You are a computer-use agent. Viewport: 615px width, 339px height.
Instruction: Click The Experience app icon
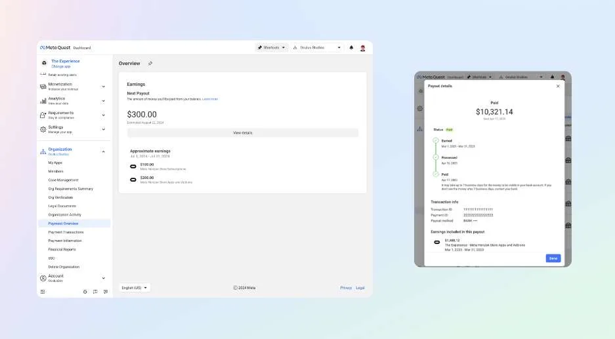coord(45,63)
